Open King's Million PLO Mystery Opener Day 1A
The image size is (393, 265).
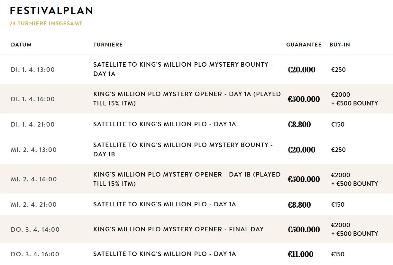[187, 99]
